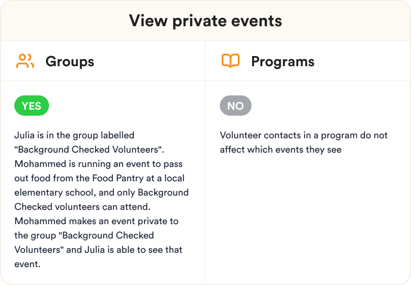Click the line "Checked volunteers can attend."
411x285 pixels.
82,207
